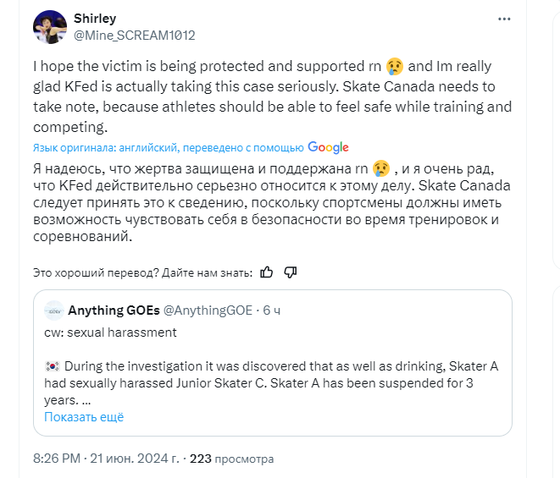Click the crying emoji in the English text
560x478 pixels.
(x=394, y=66)
